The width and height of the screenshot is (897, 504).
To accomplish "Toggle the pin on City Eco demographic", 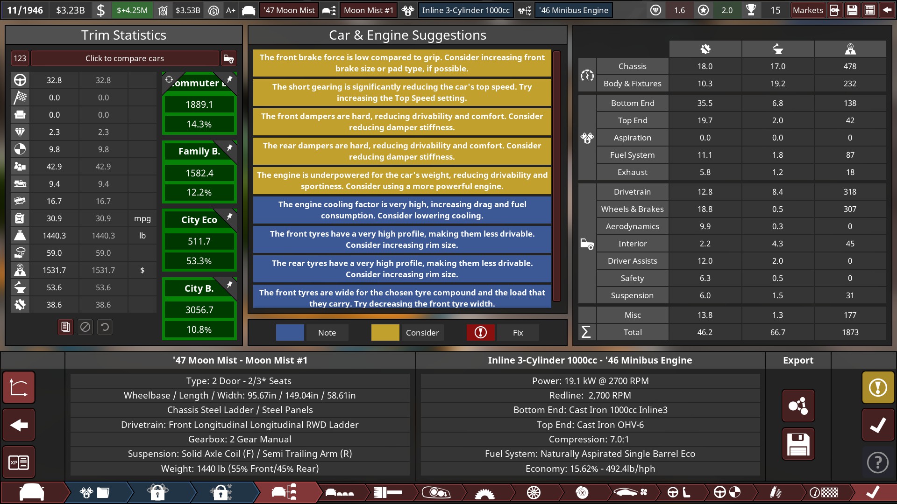I will pyautogui.click(x=229, y=217).
